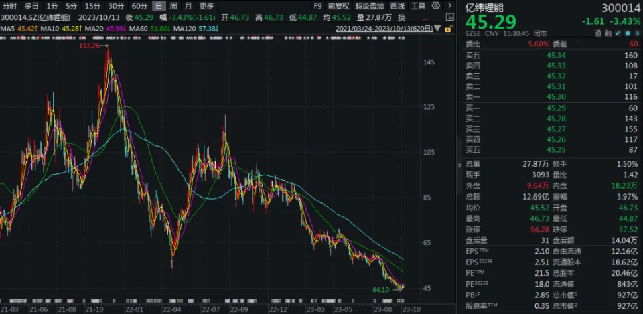Expand the double-arrow beside 总量
This screenshot has width=643, height=314.
click(x=459, y=164)
